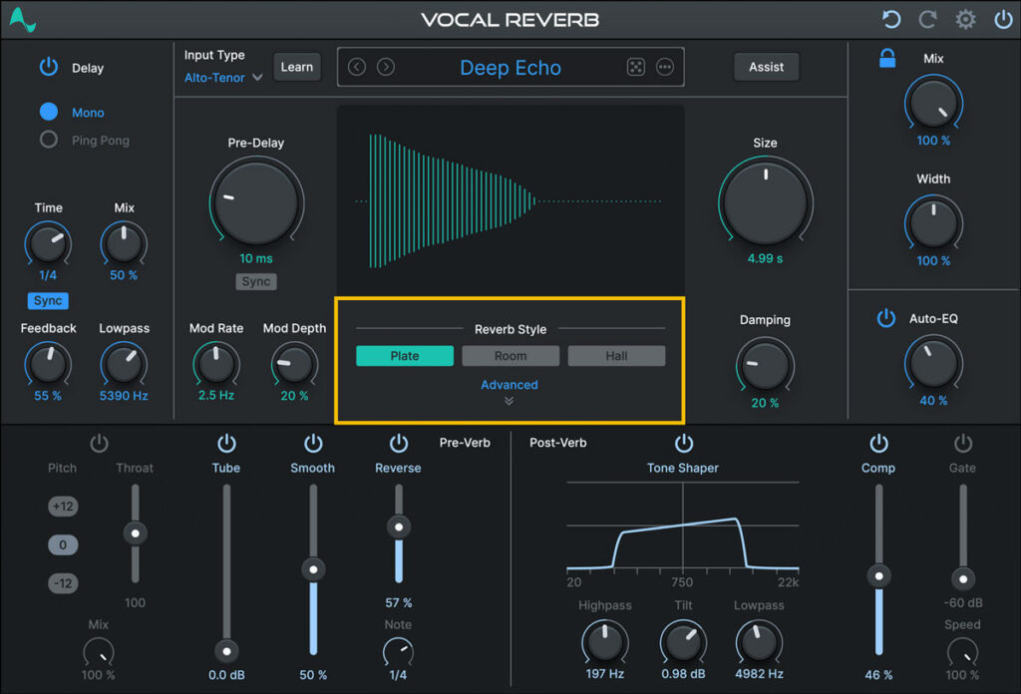Set pitch shift to -12
The height and width of the screenshot is (694, 1021).
pos(63,583)
